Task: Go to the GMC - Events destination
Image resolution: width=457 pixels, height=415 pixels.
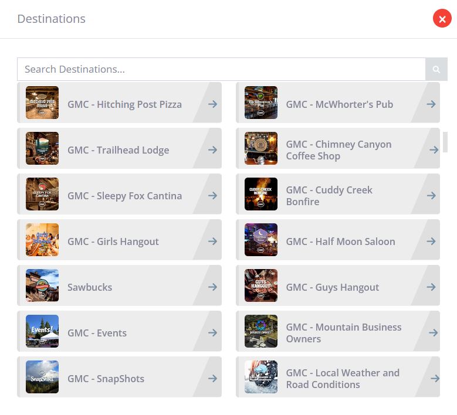Action: tap(97, 333)
